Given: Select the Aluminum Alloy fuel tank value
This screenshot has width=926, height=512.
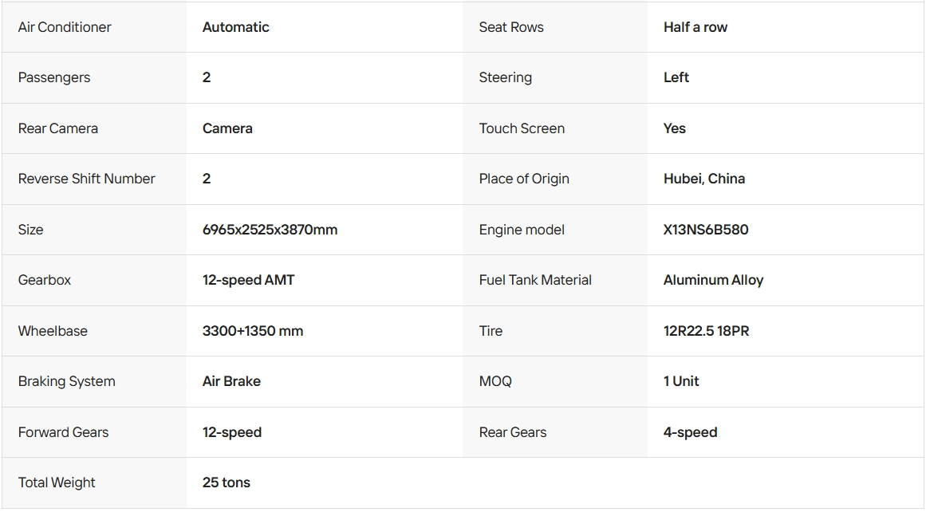Looking at the screenshot, I should pyautogui.click(x=713, y=280).
